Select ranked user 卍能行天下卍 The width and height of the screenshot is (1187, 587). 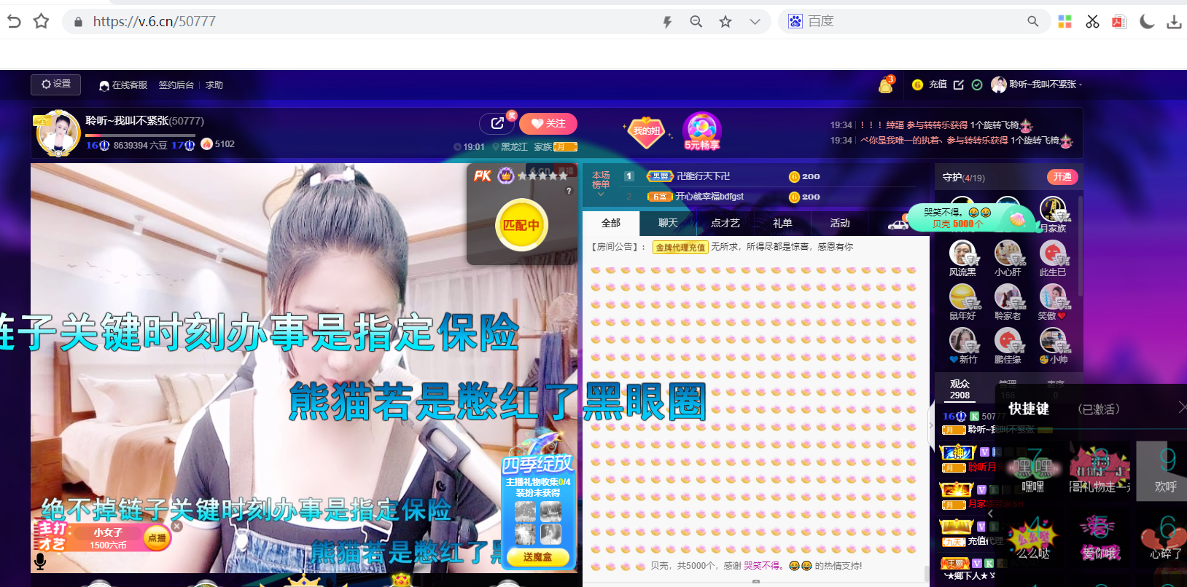click(x=703, y=176)
